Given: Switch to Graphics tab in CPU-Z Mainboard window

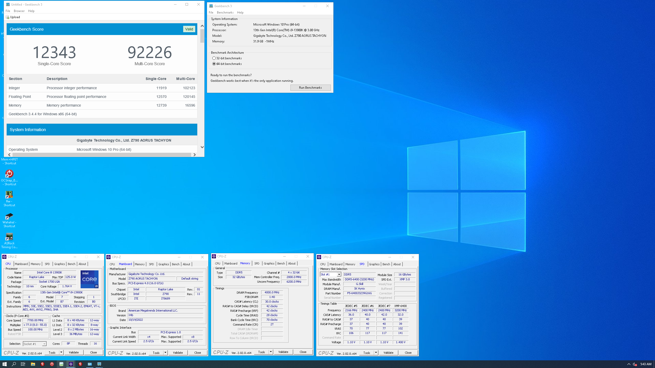Looking at the screenshot, I should (x=163, y=264).
